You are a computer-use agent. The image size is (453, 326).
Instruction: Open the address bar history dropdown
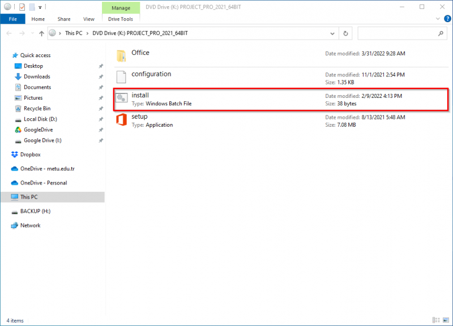[332, 33]
